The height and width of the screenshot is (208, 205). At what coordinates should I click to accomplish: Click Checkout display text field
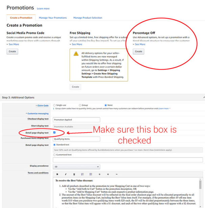[76, 120]
